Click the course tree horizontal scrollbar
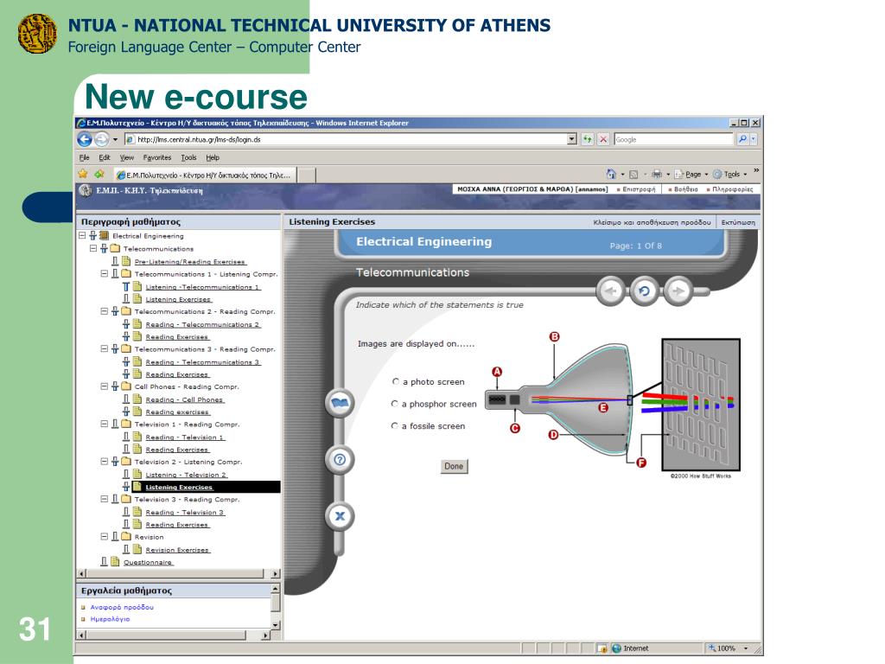Viewport: 885px width, 664px height. point(178,574)
